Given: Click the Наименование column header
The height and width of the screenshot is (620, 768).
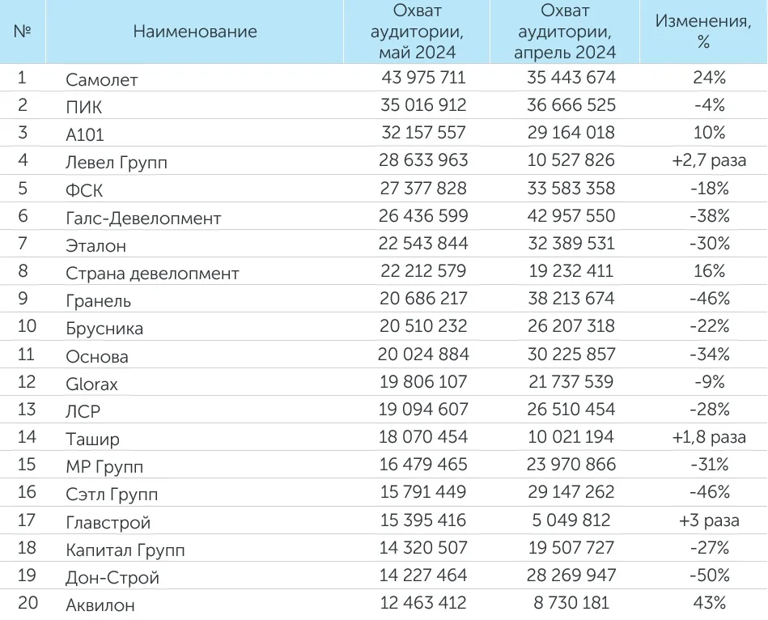Looking at the screenshot, I should tap(195, 32).
